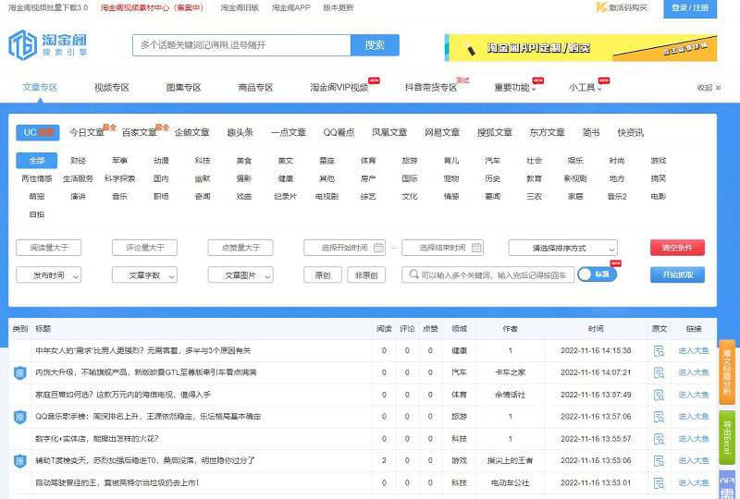Open the 请选择排序方式 sort dropdown

tap(562, 248)
